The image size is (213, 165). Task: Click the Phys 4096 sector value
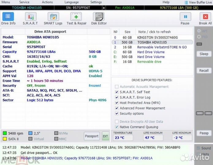[x=97, y=100]
